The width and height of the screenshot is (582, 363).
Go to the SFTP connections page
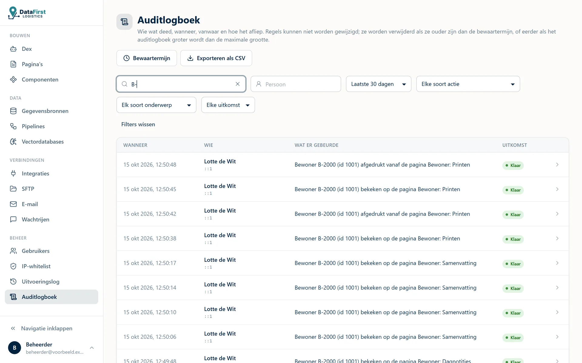[x=52, y=189]
